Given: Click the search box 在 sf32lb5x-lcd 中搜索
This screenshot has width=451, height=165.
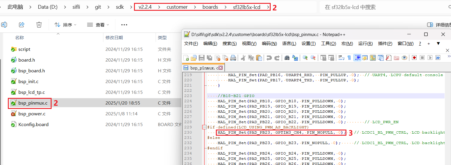Looking at the screenshot, I should (385, 7).
